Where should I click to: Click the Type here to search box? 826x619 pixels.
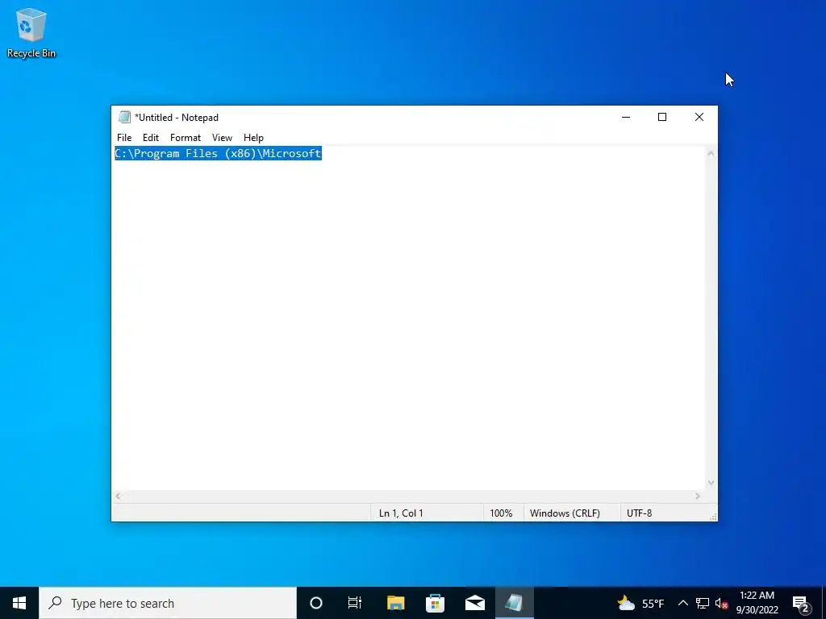(168, 603)
